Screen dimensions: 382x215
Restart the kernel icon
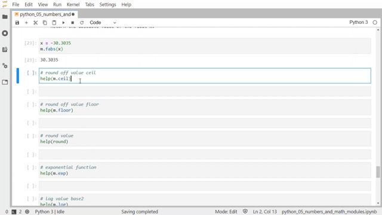(82, 23)
